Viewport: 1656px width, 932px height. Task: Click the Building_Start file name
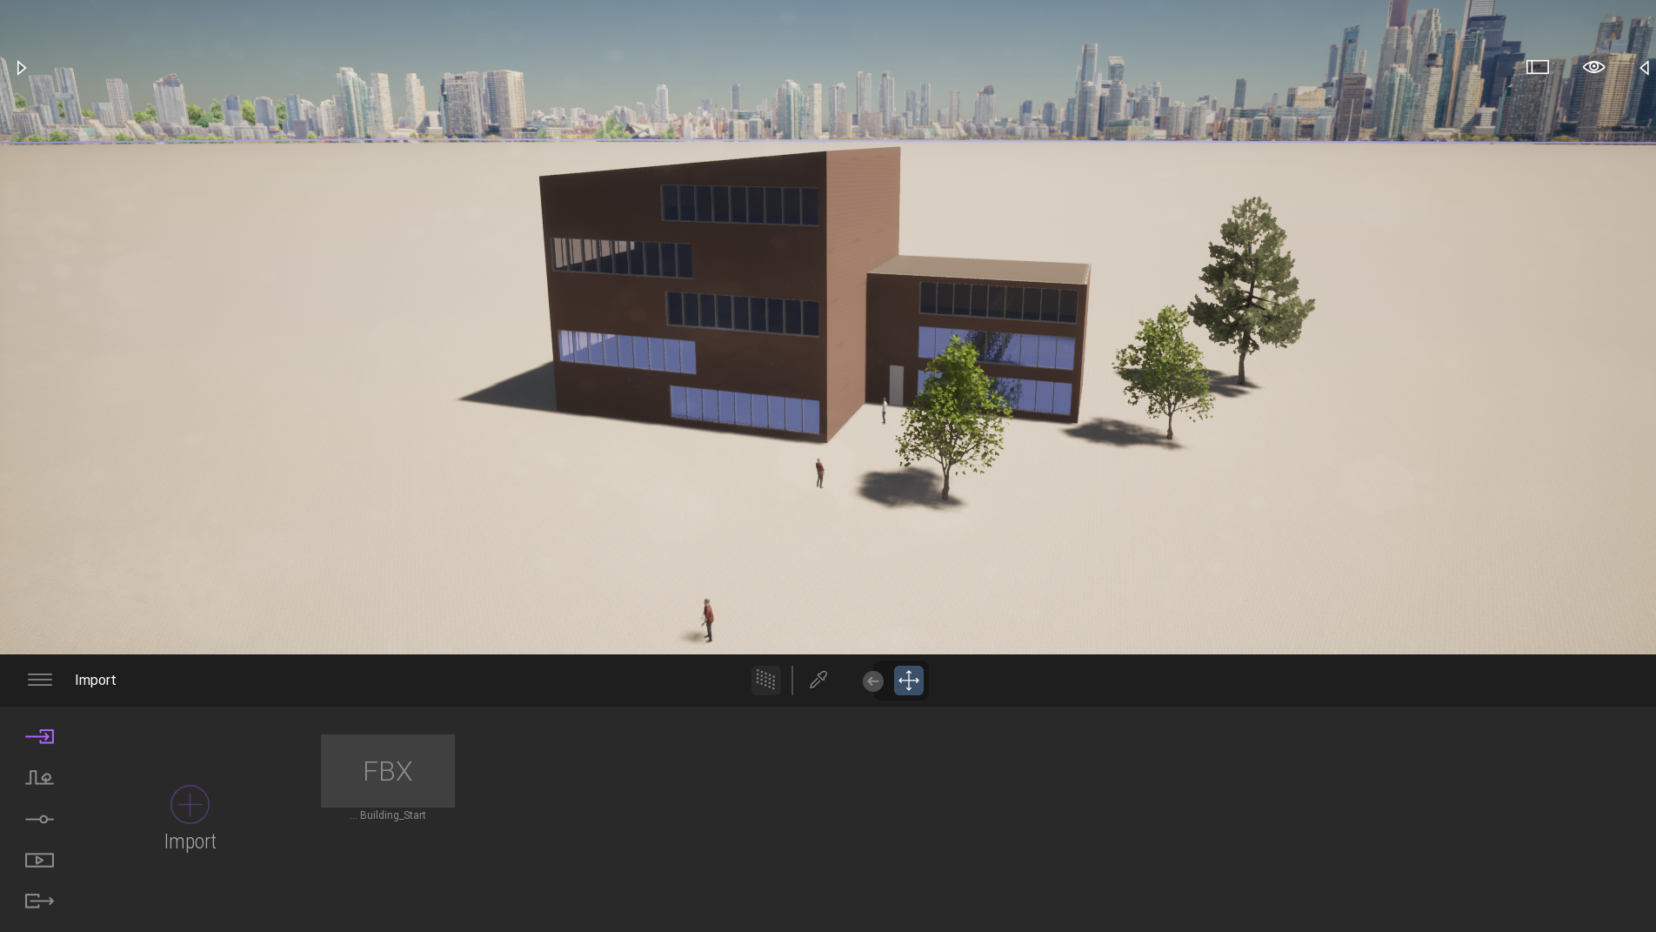392,815
